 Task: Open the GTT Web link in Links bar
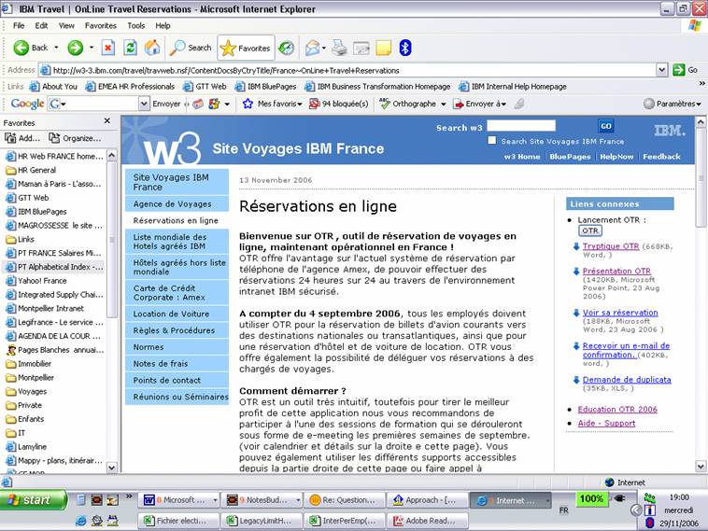[205, 86]
